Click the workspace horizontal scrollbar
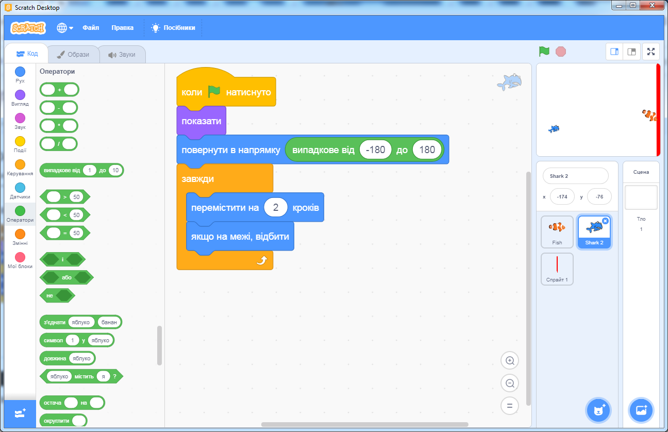The width and height of the screenshot is (668, 432). coord(365,425)
